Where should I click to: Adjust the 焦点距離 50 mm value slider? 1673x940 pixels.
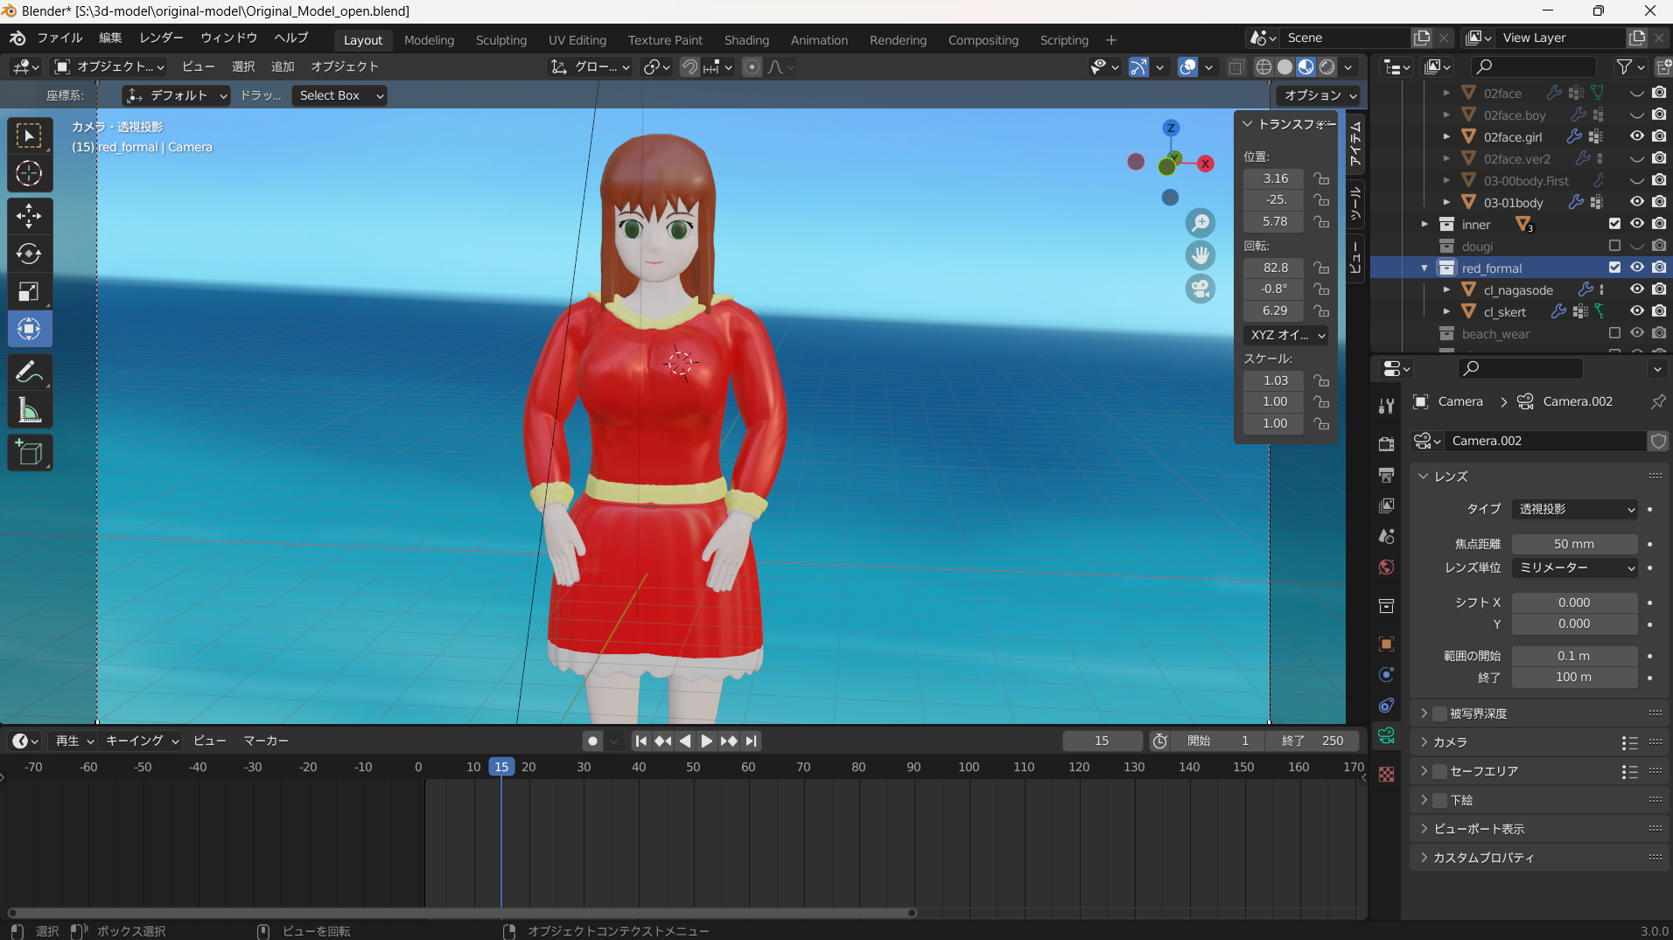point(1573,543)
